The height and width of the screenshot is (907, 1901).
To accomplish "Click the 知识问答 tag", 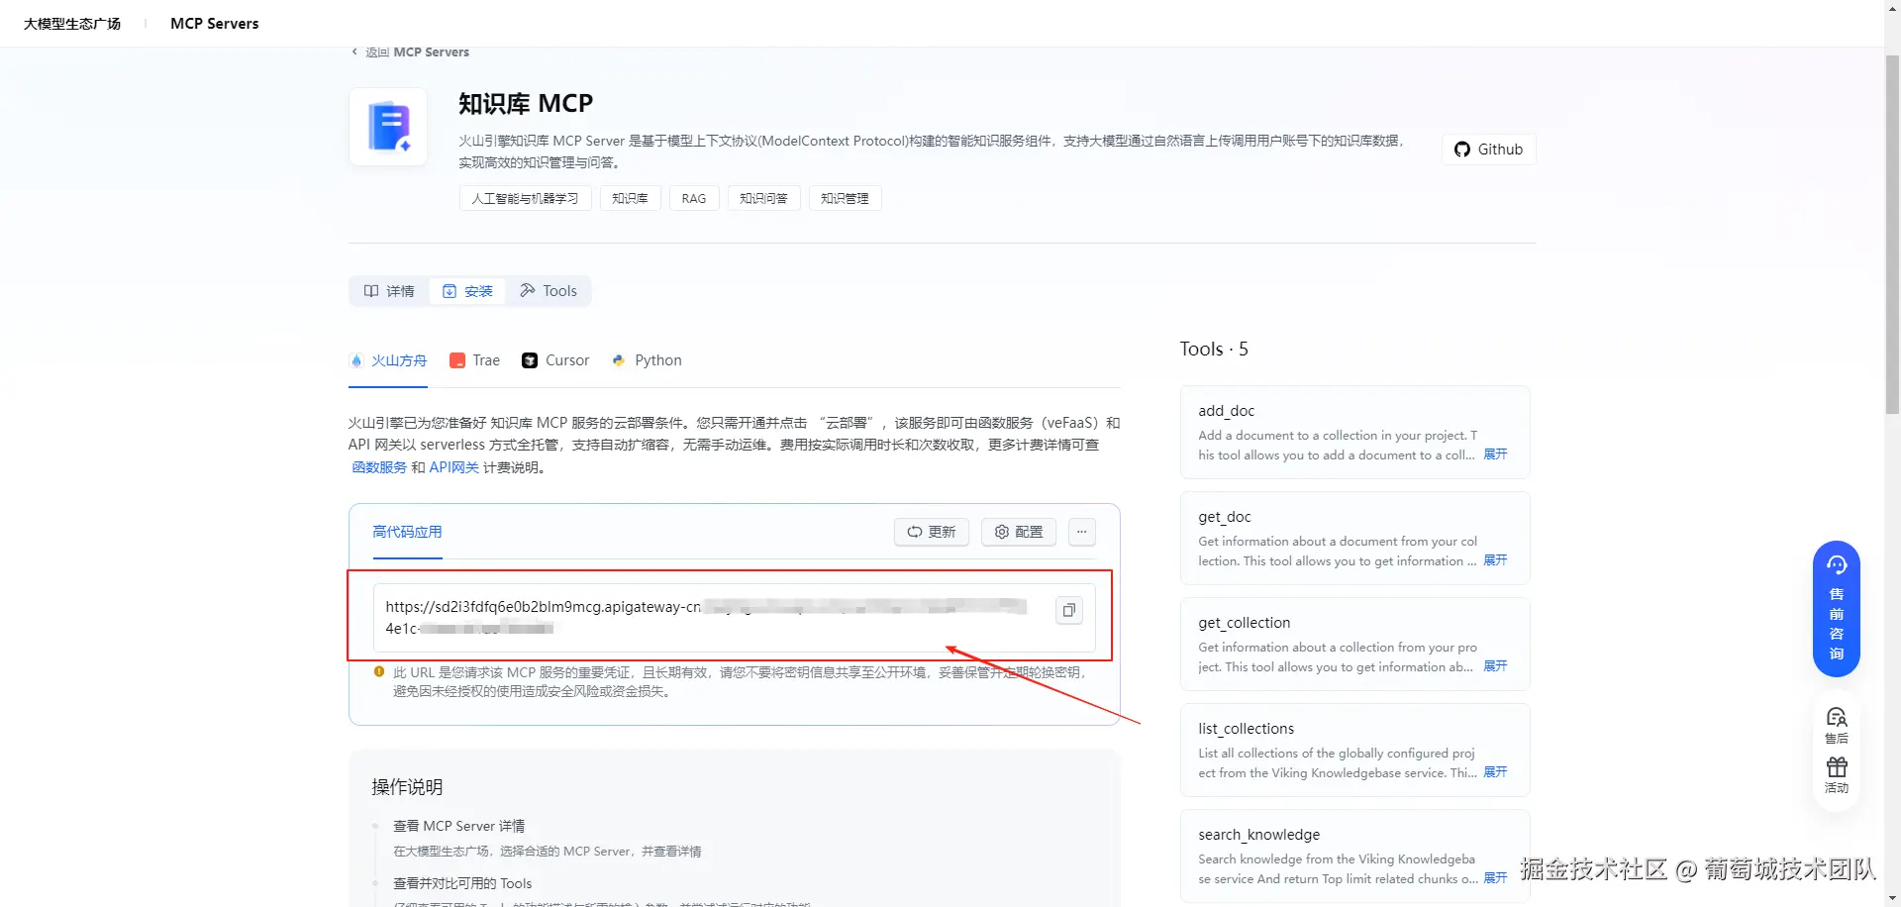I will [x=763, y=198].
